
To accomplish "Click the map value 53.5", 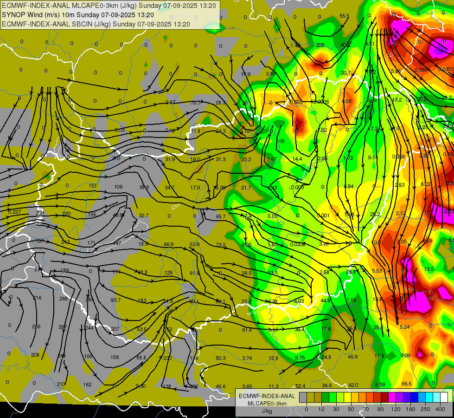I will pos(141,329).
